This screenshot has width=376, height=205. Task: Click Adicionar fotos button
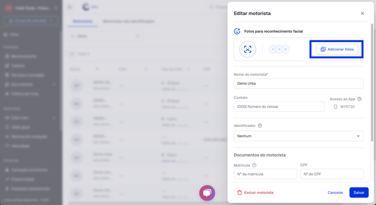[x=337, y=49]
